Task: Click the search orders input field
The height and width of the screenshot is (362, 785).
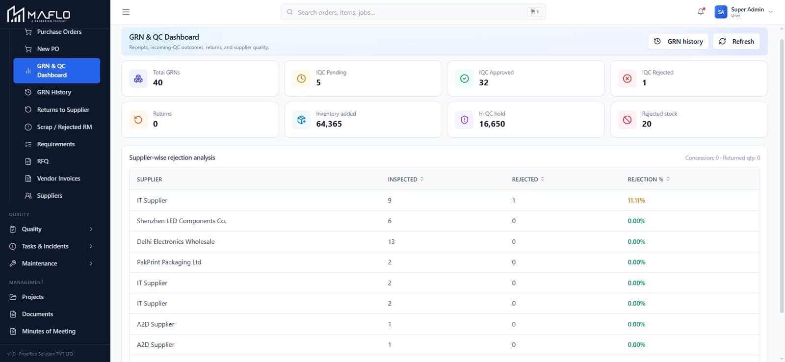Action: 412,12
